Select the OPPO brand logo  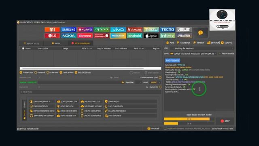(102, 30)
